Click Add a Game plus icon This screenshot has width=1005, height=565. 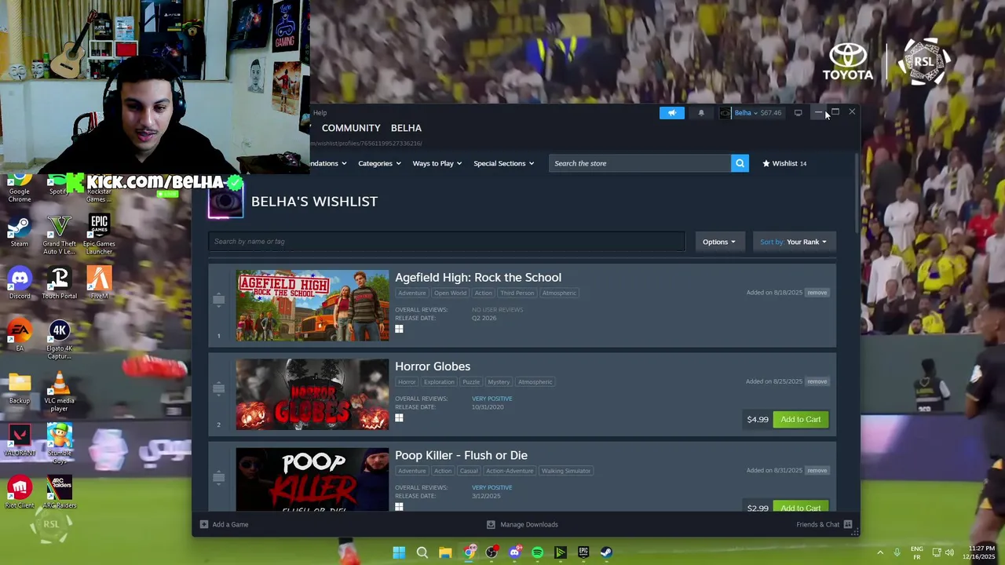pos(203,524)
